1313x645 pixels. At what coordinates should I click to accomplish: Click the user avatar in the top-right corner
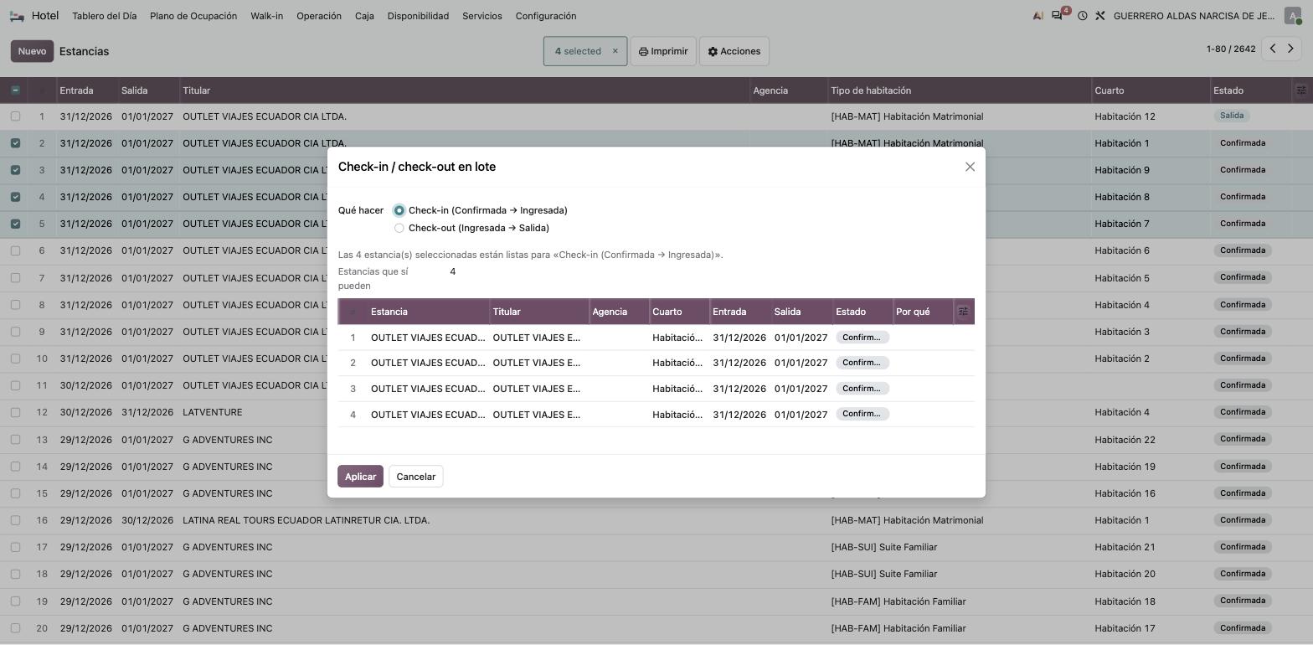coord(1293,16)
